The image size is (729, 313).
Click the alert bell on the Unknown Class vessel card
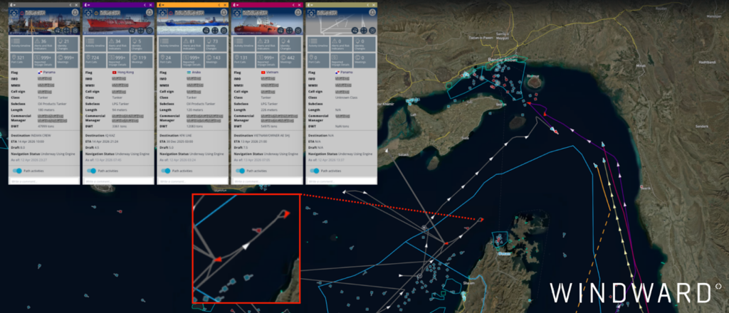(372, 13)
